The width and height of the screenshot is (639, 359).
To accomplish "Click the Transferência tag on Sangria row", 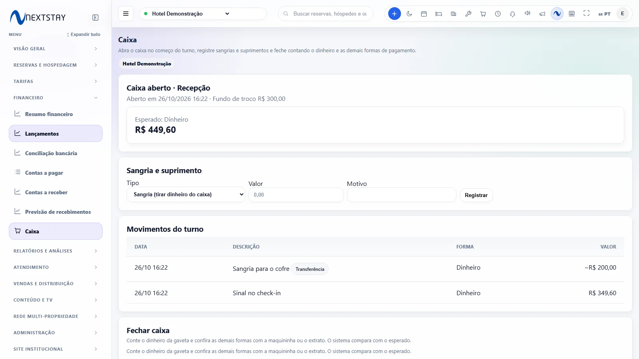I will (310, 269).
